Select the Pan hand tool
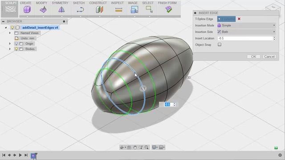The width and height of the screenshot is (285, 160). coord(135,148)
